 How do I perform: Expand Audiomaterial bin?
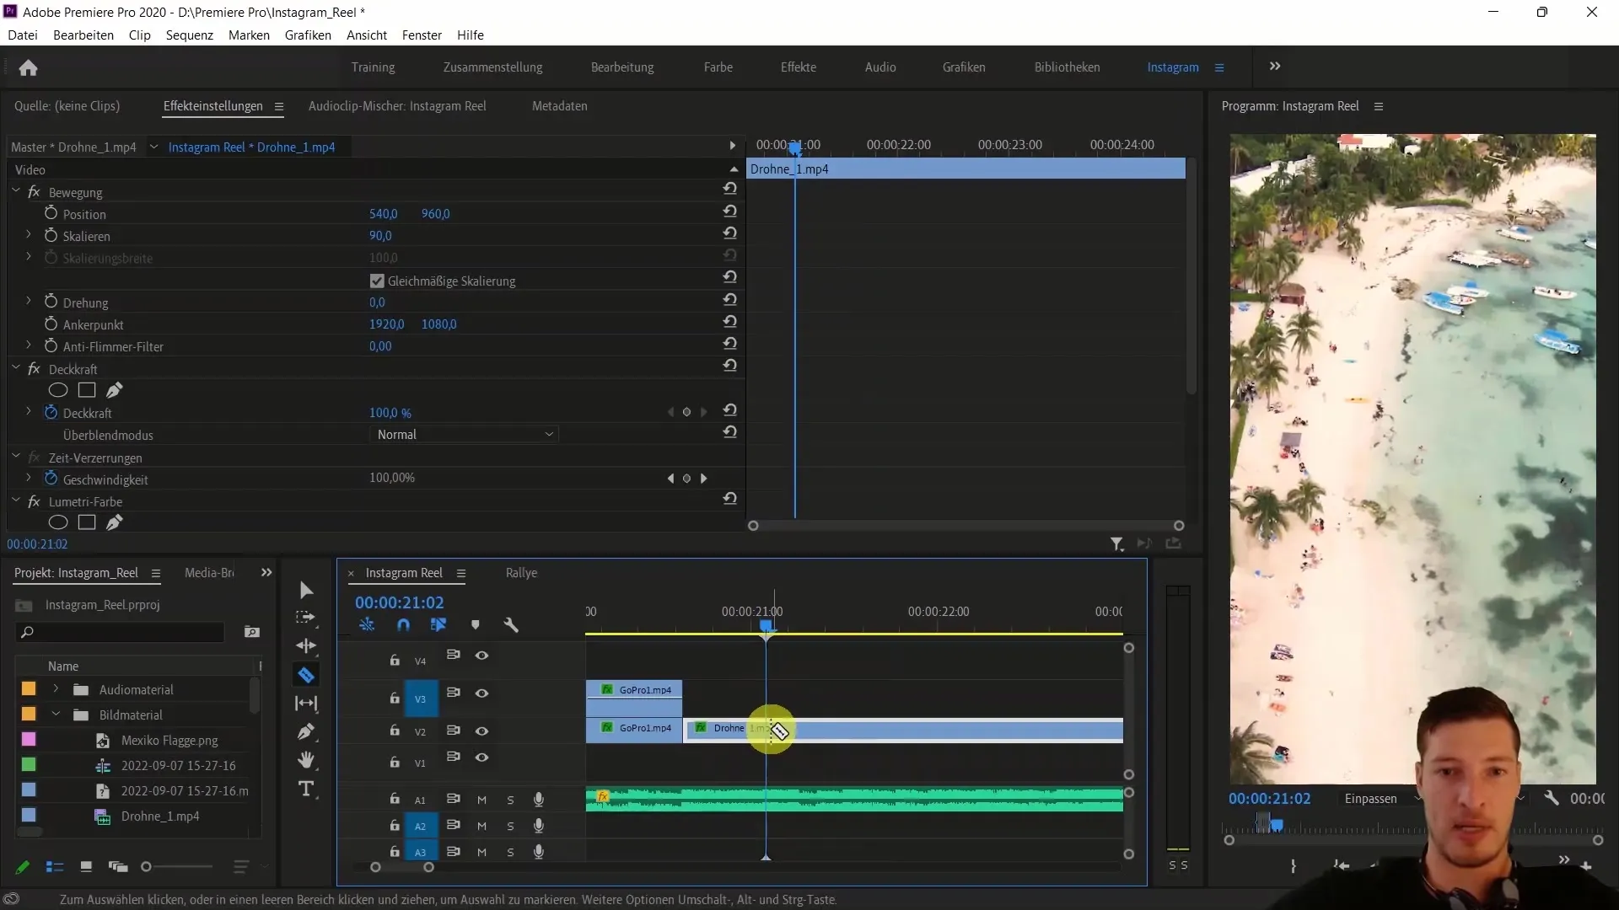56,689
